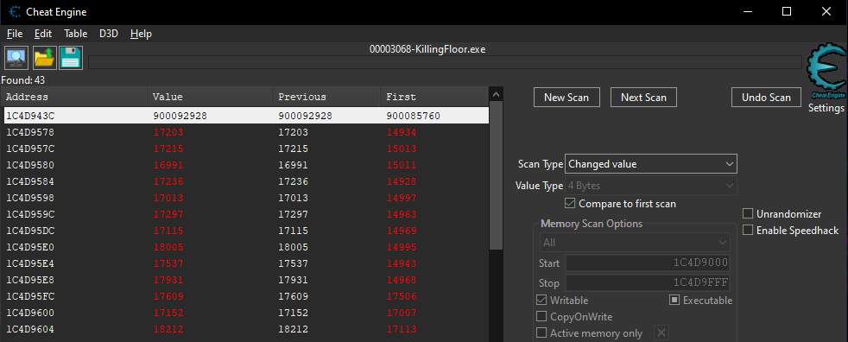848x342 pixels.
Task: Select the result row with address 1C4D95E8
Action: 246,280
